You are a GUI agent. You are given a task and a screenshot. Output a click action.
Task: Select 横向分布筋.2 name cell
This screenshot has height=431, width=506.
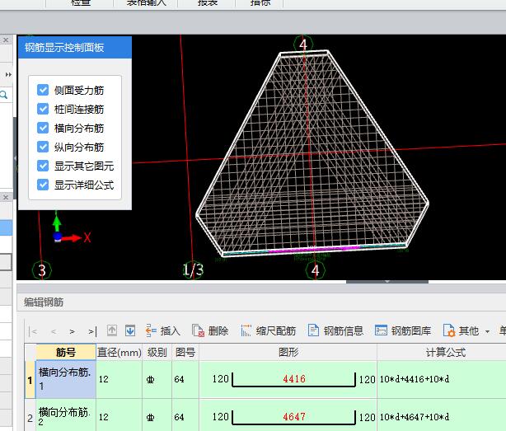pos(66,415)
